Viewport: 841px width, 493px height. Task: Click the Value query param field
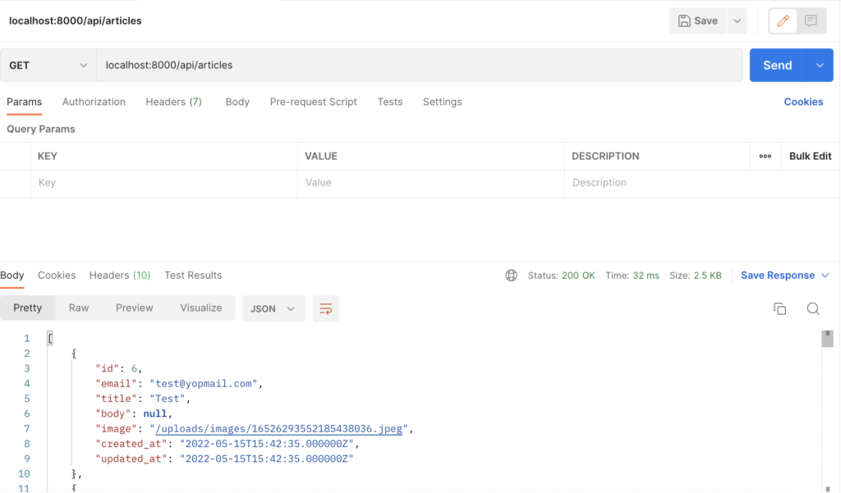[x=431, y=183]
